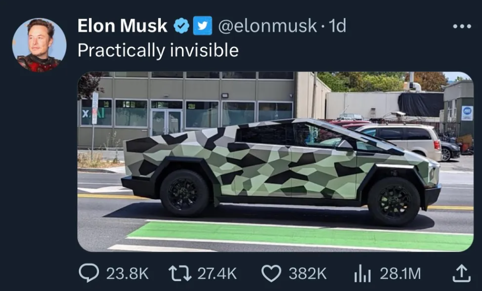The image size is (482, 291).
Task: Click the 382K likes count
Action: click(x=307, y=273)
